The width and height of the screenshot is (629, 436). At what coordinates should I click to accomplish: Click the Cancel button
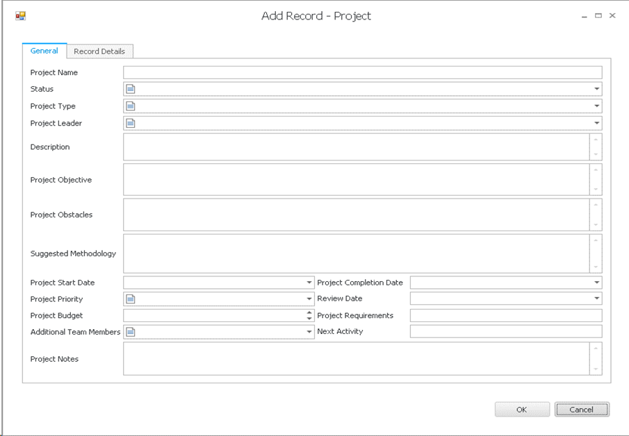click(x=581, y=410)
